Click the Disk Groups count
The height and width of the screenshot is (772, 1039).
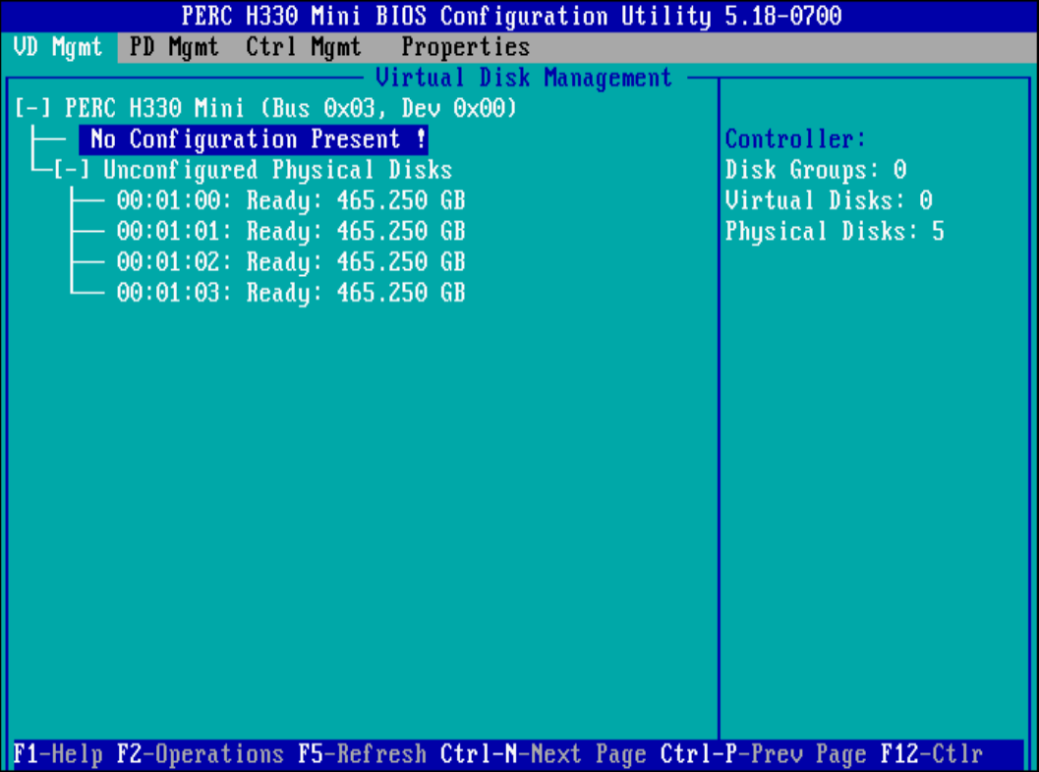pos(815,170)
